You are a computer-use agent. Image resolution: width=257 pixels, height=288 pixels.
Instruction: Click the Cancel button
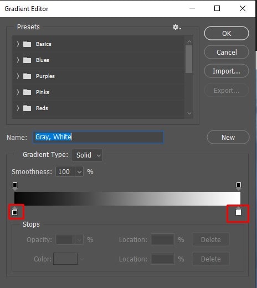(x=227, y=53)
